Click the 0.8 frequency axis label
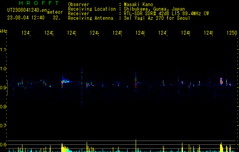The width and height of the screenshot is (239, 152). click(3, 106)
